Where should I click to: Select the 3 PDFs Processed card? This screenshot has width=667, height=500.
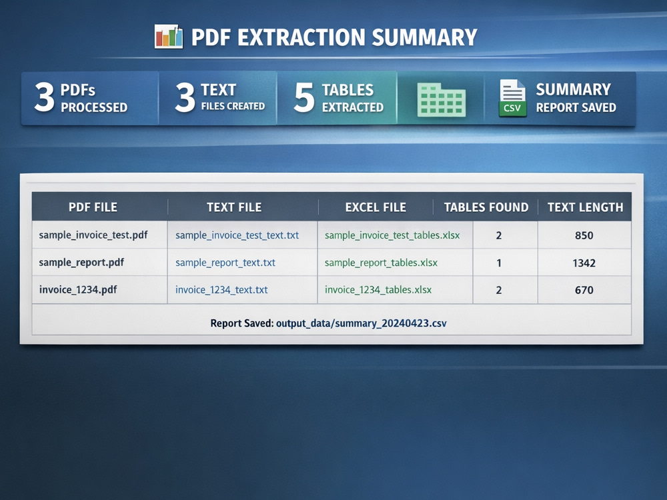click(90, 98)
